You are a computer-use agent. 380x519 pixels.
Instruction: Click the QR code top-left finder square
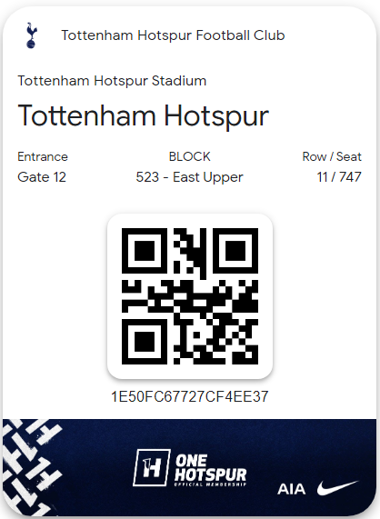click(145, 251)
